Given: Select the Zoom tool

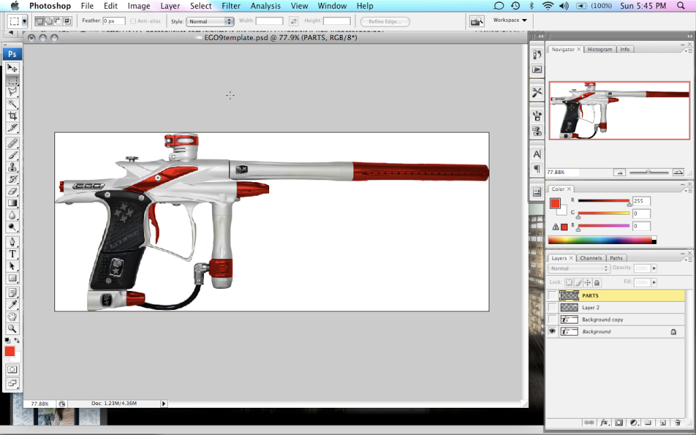Looking at the screenshot, I should 12,328.
